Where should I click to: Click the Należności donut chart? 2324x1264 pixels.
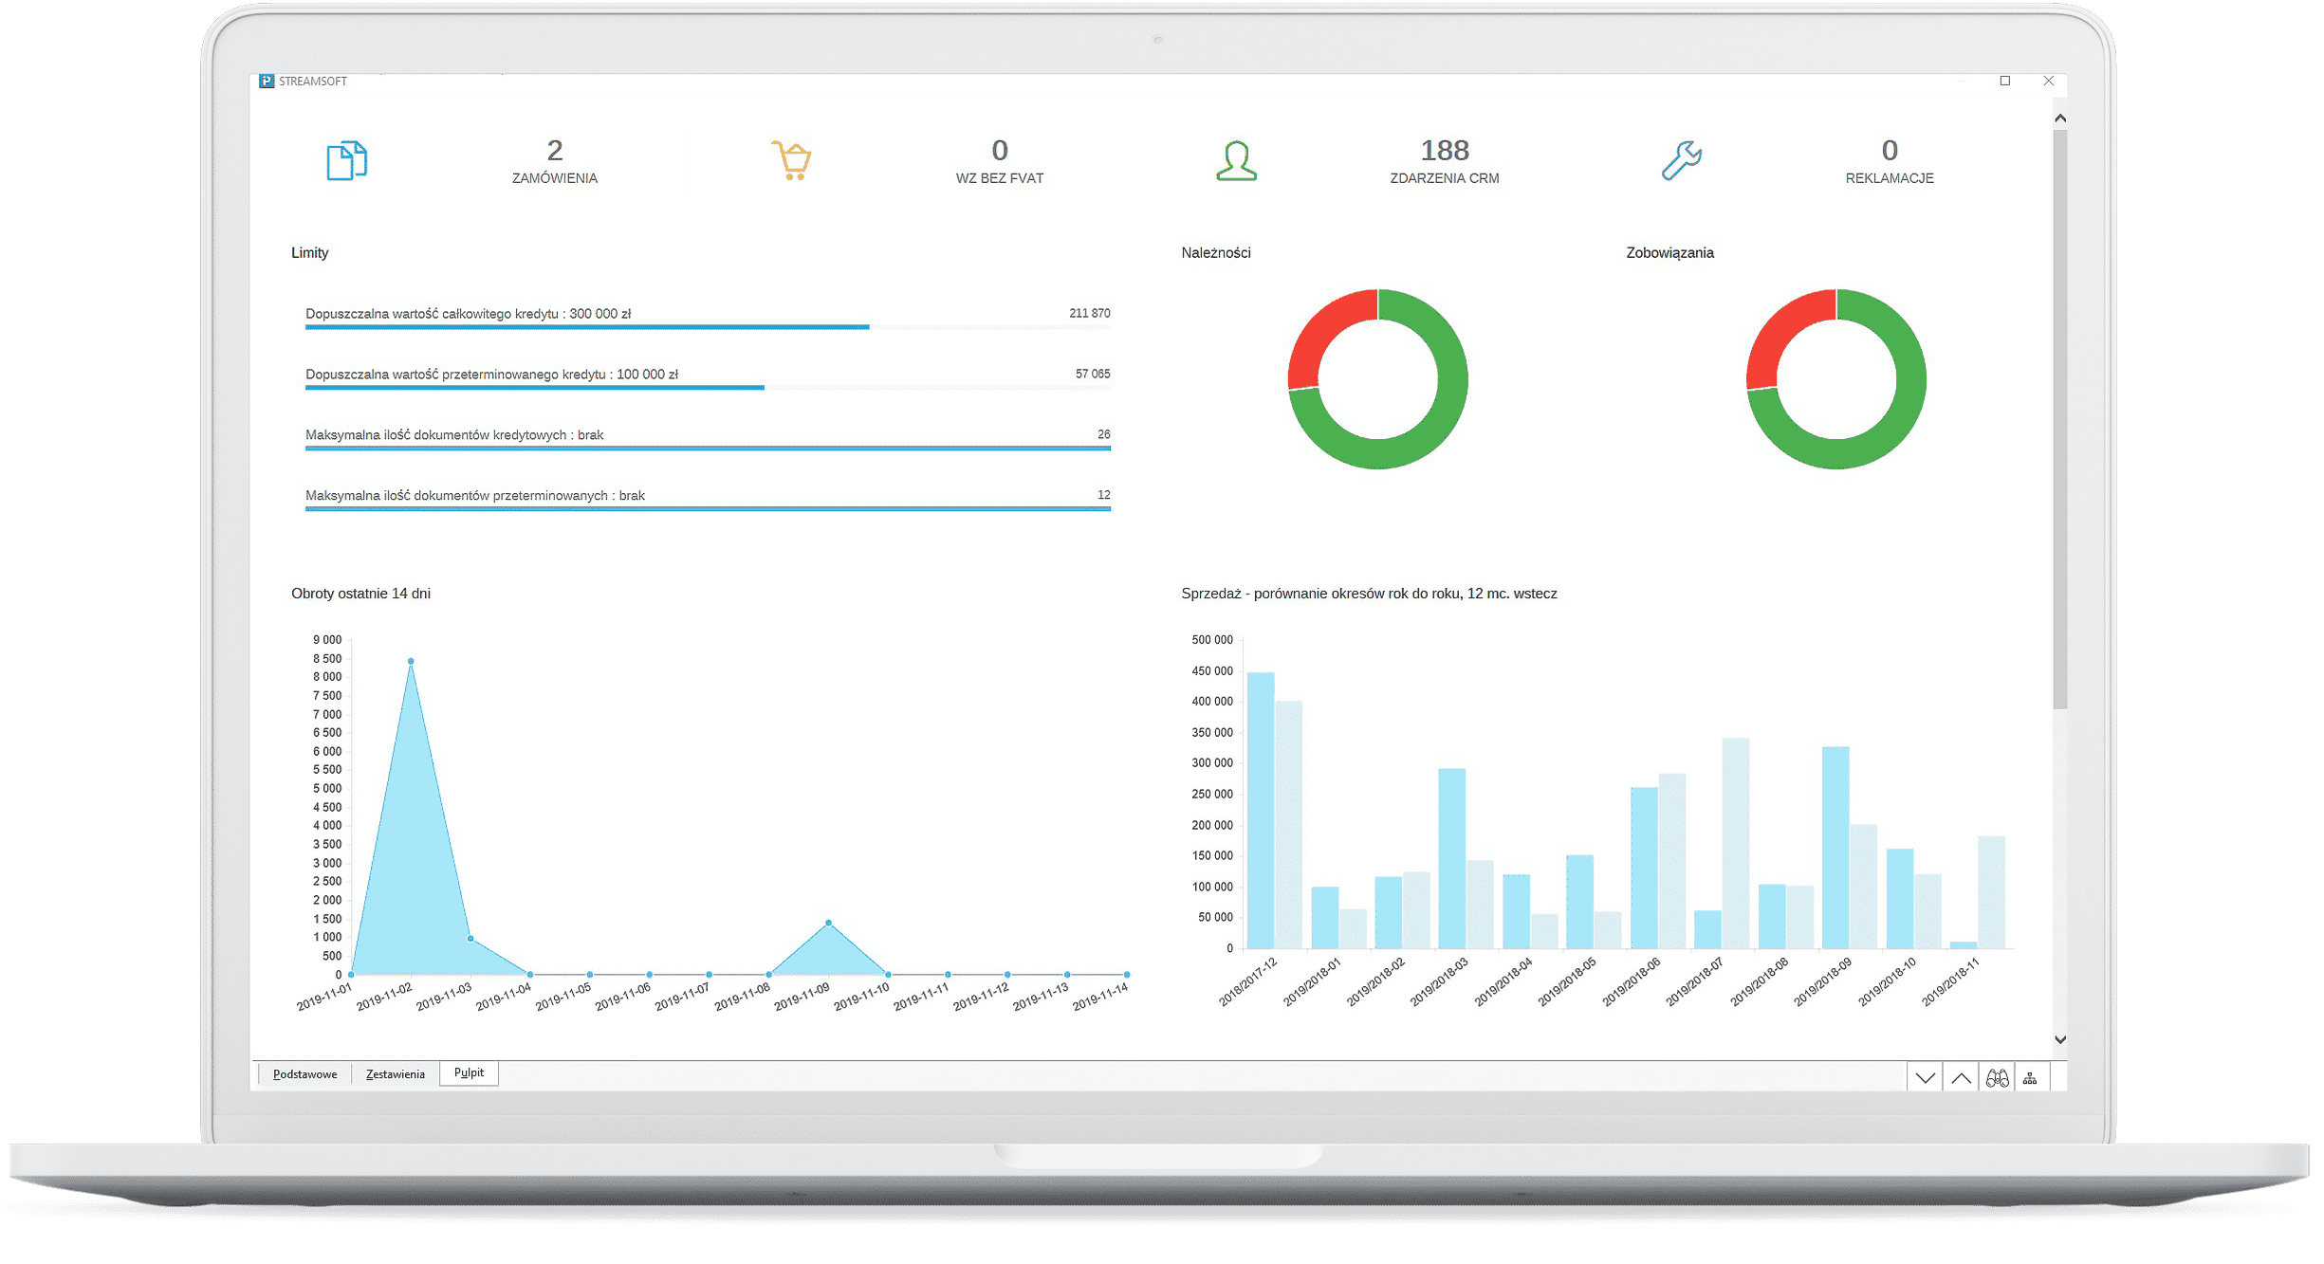(x=1378, y=379)
